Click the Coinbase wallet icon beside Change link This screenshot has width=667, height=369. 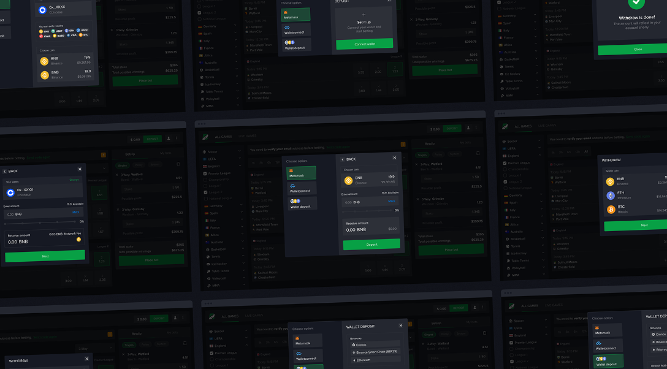[x=10, y=192]
